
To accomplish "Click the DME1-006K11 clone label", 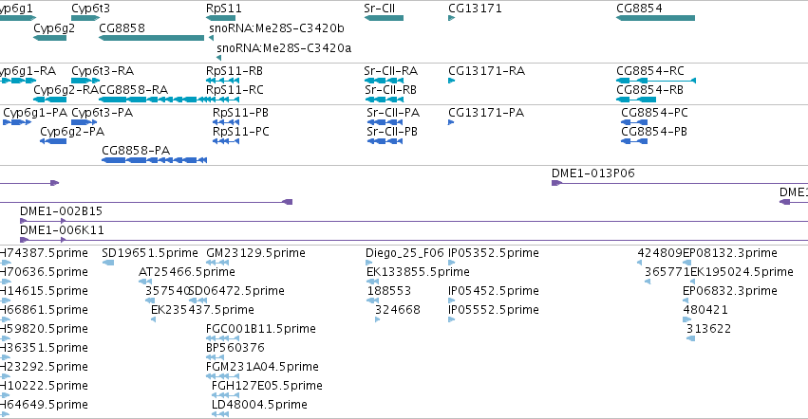I will pos(62,230).
